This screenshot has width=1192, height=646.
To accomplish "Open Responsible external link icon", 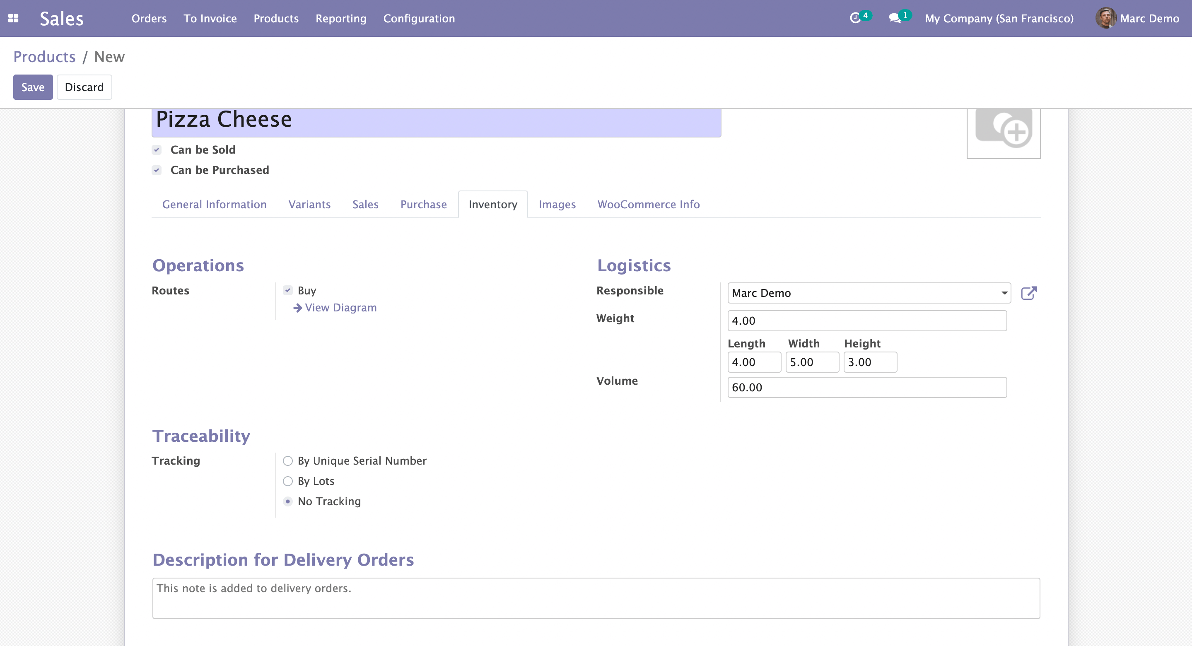I will (x=1029, y=293).
